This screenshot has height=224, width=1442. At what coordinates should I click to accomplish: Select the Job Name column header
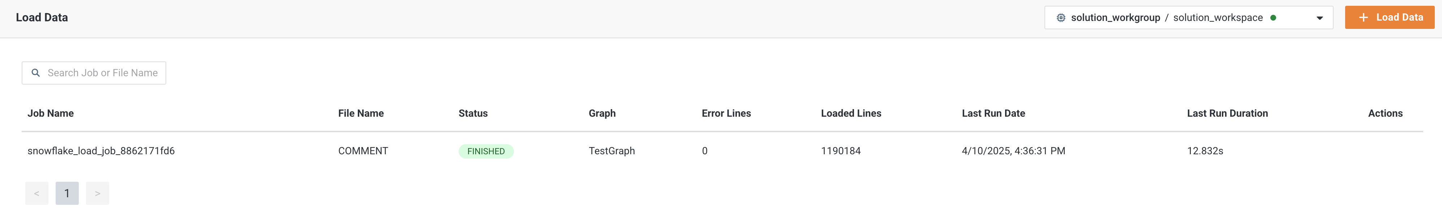tap(50, 113)
